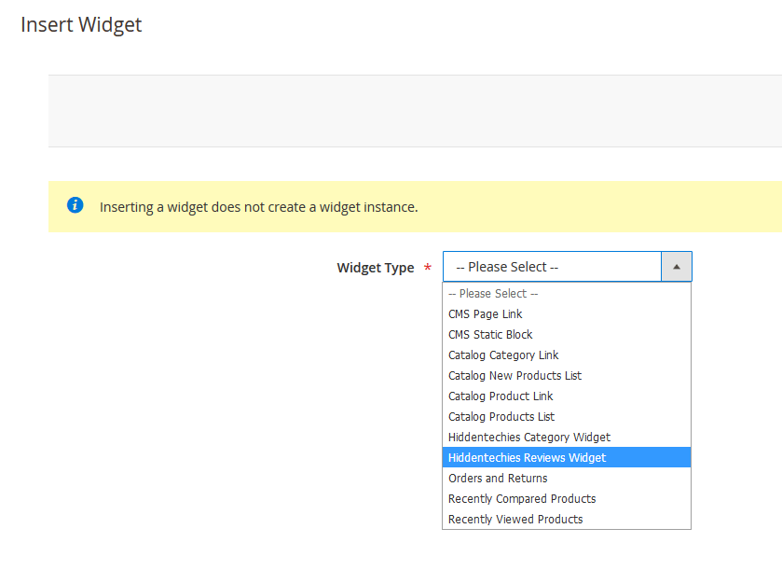The width and height of the screenshot is (782, 584).
Task: Click the widget instance notice message text
Action: [258, 207]
